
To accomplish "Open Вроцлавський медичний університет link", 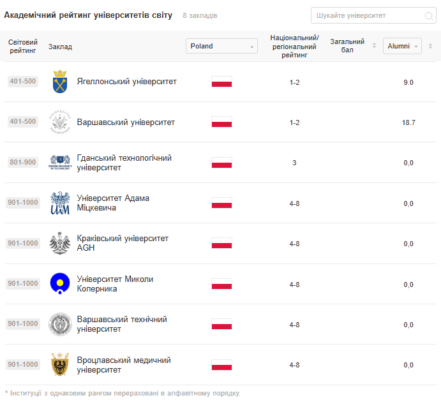I will click(123, 365).
